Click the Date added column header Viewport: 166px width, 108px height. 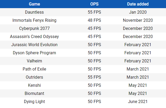point(138,4)
